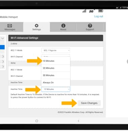Screen dimensions: 128x134
Task: Collapse the sidebar section chevron at top
Action: tap(3, 39)
